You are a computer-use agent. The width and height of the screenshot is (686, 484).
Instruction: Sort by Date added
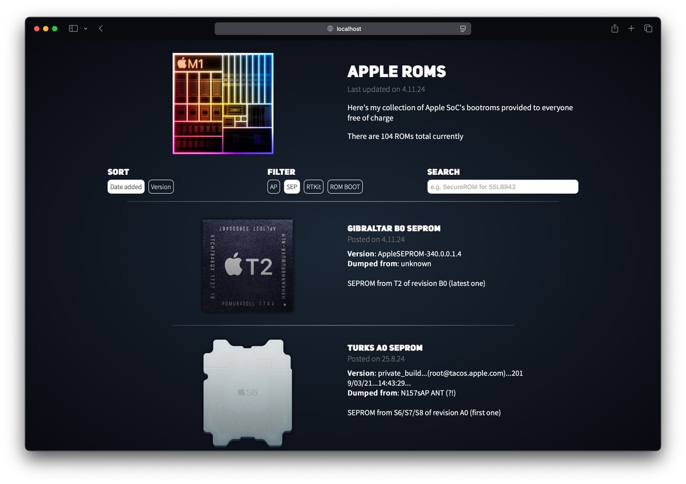[x=126, y=187]
